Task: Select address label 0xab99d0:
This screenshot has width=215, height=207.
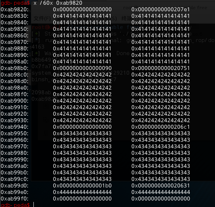Action: 15,186
